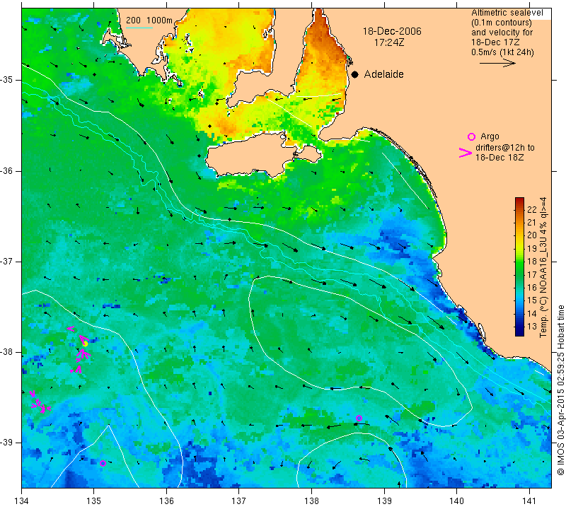Click the IMOS copyright timestamp text
This screenshot has height=509, width=566.
pos(560,390)
